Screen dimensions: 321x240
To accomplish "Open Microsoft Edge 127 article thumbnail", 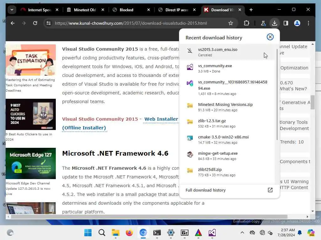I will [x=31, y=163].
